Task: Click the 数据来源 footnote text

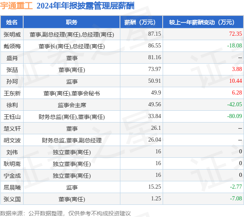Action: click(x=65, y=213)
